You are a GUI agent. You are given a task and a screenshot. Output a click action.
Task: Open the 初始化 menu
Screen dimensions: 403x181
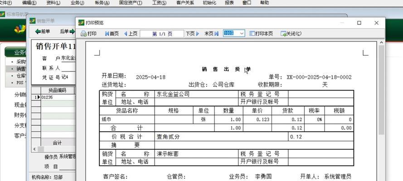209,3
